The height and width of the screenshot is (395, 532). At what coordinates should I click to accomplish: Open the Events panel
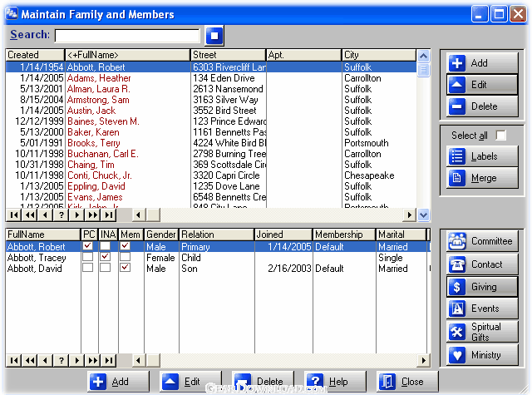tap(482, 309)
